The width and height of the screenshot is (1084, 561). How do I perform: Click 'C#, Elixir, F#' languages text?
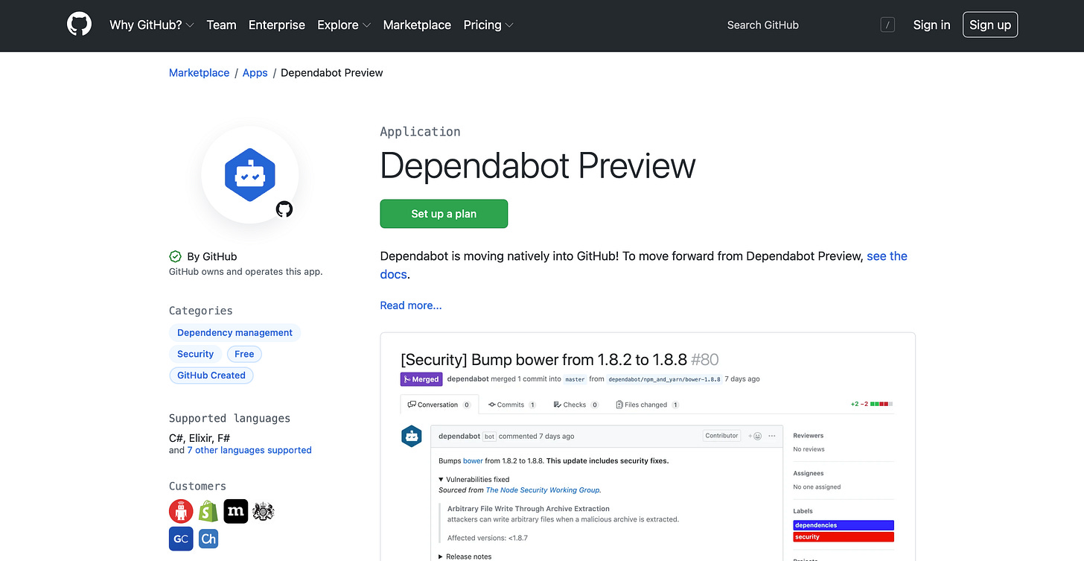(x=200, y=438)
